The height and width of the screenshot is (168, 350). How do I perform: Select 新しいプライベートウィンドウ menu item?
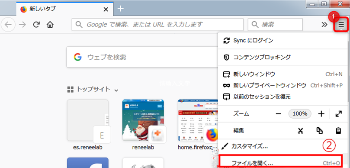[283, 86]
